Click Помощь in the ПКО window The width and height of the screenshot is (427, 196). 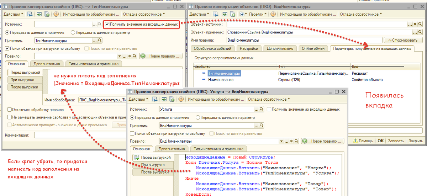coord(362,141)
